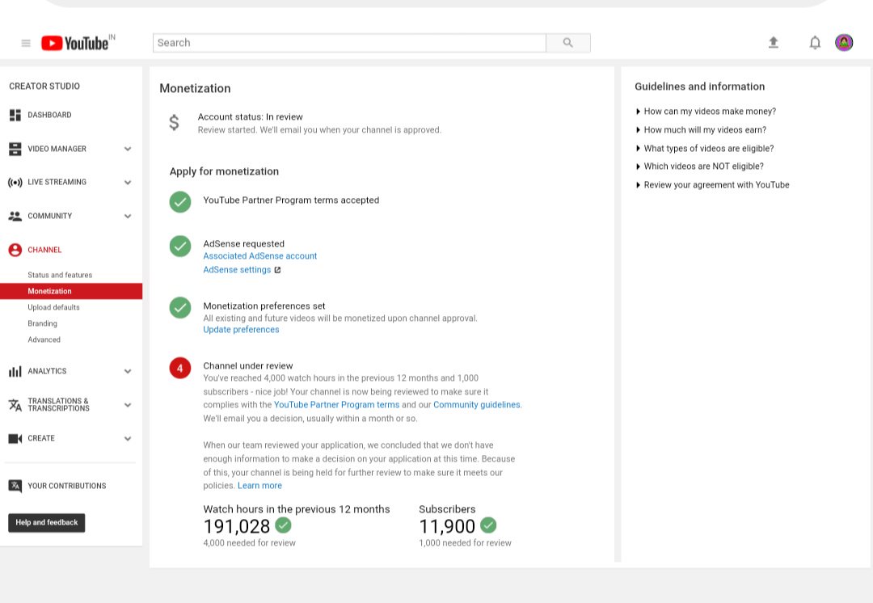Screen dimensions: 873x603
Task: Open the account avatar menu
Action: click(x=843, y=42)
